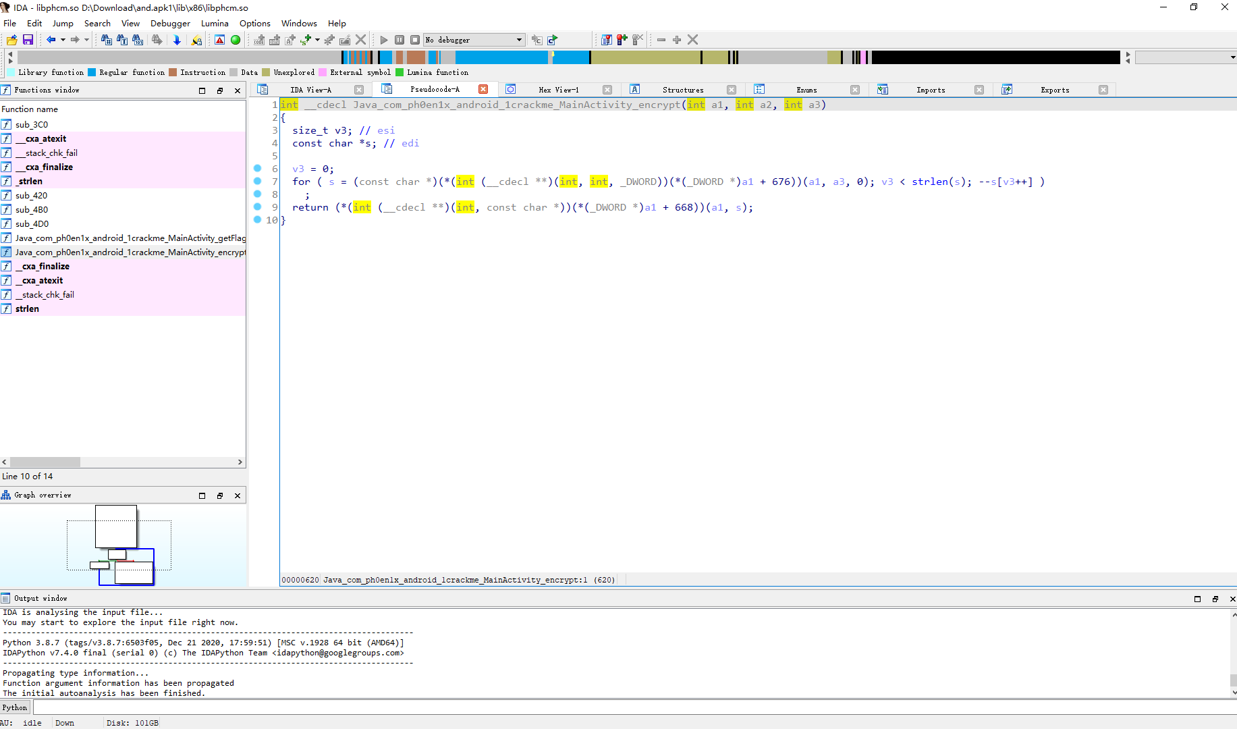The image size is (1237, 729).
Task: Click the Save database floppy icon
Action: click(x=28, y=40)
